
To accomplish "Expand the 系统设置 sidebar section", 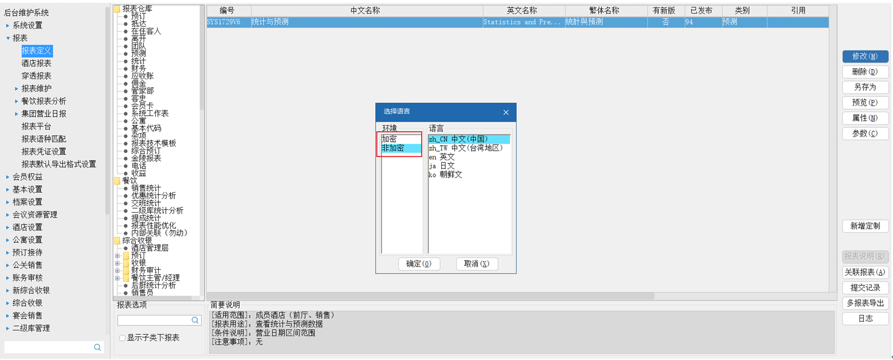I will [8, 26].
